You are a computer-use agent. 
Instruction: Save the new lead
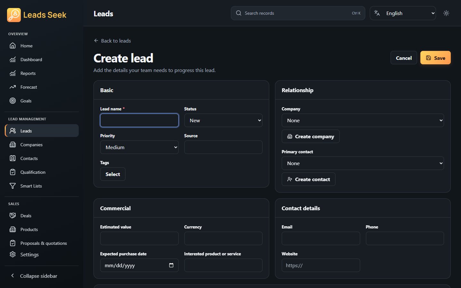pyautogui.click(x=435, y=58)
